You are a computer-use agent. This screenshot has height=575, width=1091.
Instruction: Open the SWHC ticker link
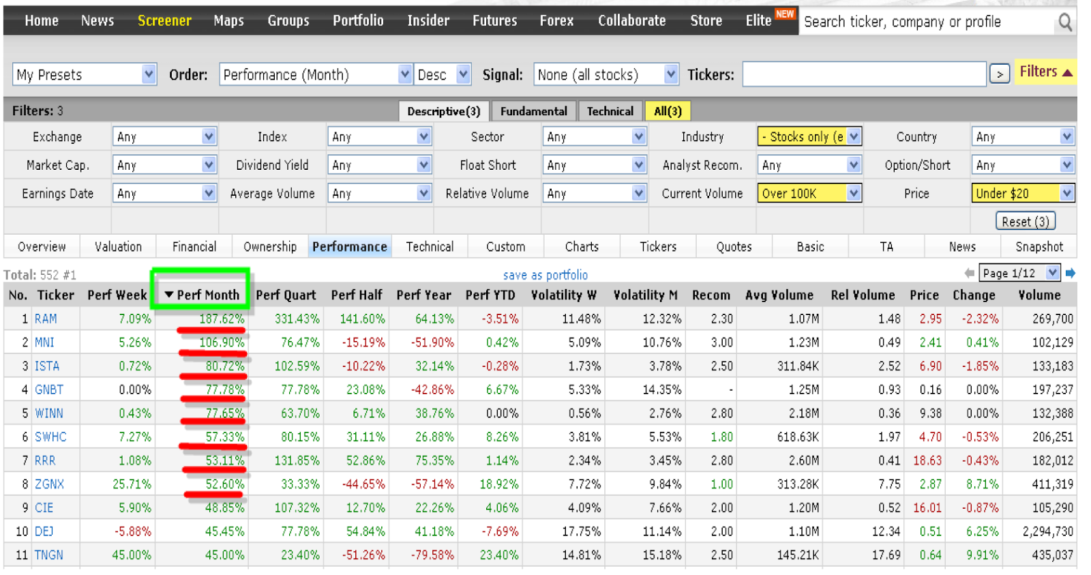pos(50,437)
